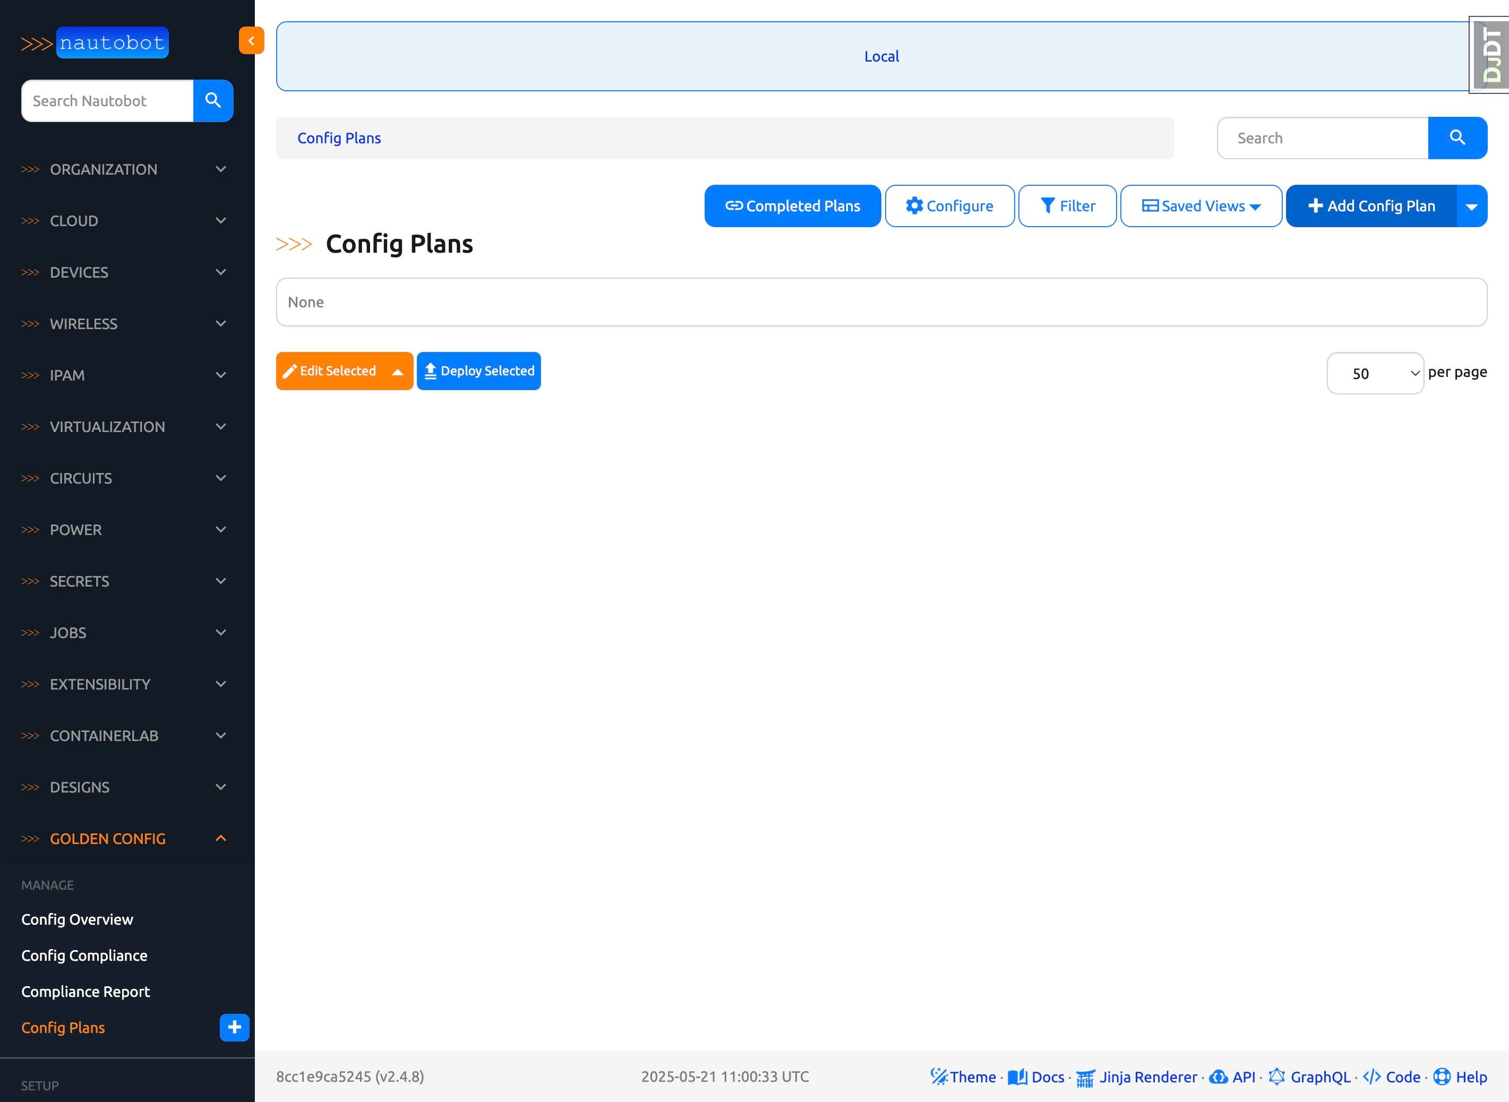Open Config Compliance in the sidebar
This screenshot has width=1509, height=1102.
pos(84,955)
